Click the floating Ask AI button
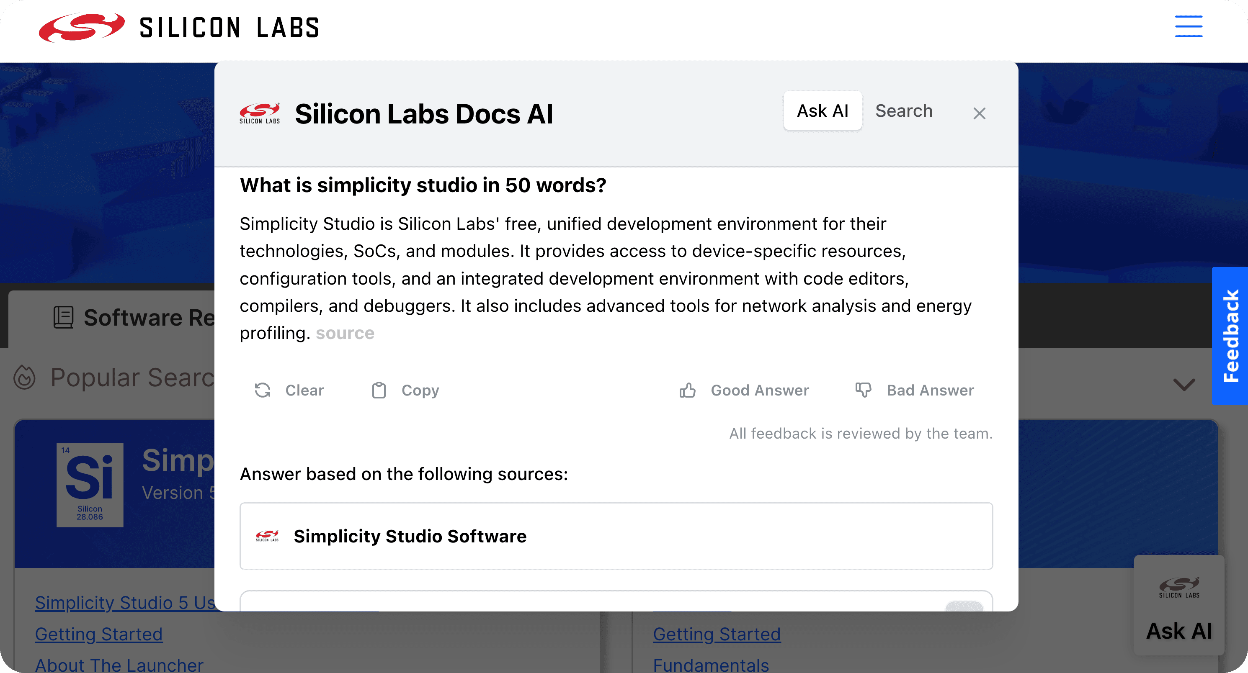The width and height of the screenshot is (1248, 673). [1179, 605]
